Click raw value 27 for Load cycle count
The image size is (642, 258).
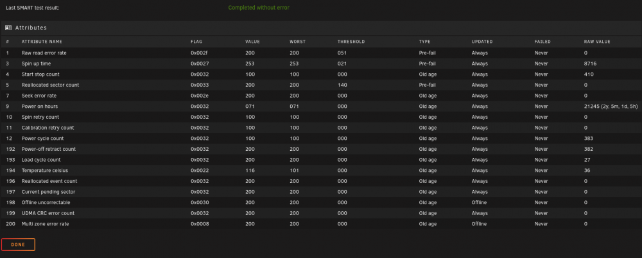click(587, 159)
